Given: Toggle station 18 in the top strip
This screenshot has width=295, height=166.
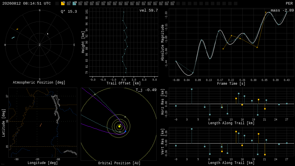Looking at the screenshot, I should click(161, 3).
